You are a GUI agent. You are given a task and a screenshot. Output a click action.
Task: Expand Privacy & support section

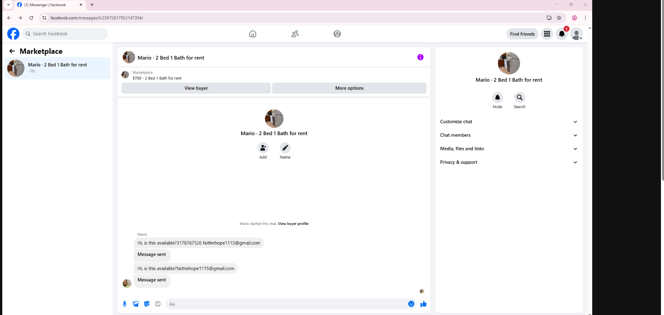coord(509,162)
